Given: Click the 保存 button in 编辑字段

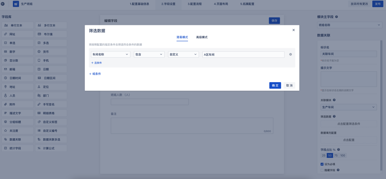Looking at the screenshot, I should tap(274, 21).
